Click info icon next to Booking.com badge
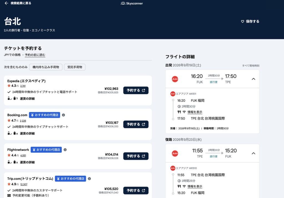Image resolution: width=284 pixels, height=198 pixels. pos(64,115)
